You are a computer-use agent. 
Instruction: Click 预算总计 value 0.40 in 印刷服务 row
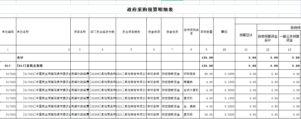tap(246, 74)
